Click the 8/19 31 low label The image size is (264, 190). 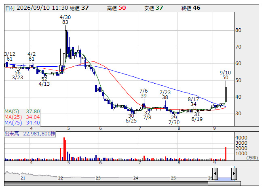pos(197,116)
